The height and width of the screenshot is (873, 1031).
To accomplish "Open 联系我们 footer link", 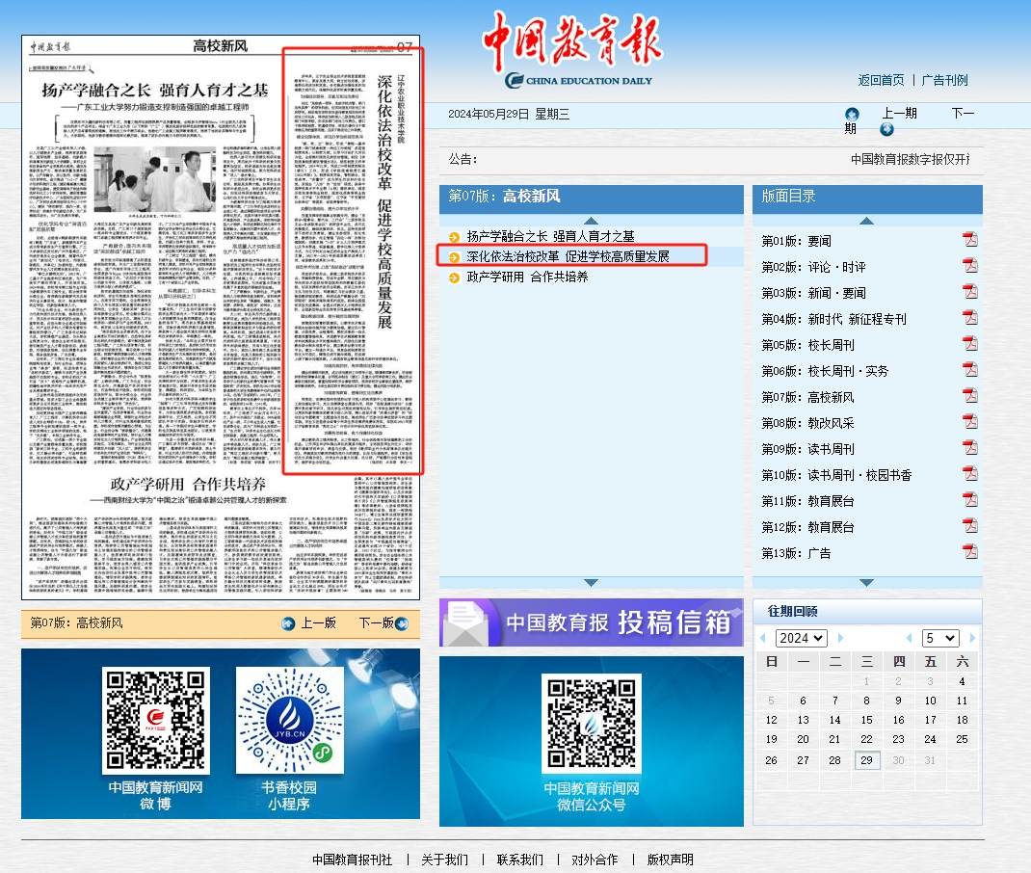I will point(519,860).
